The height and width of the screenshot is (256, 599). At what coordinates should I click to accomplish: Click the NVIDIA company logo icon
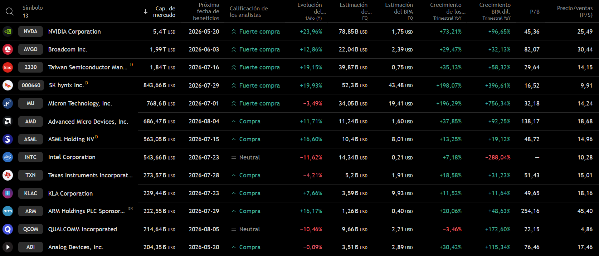coord(8,31)
